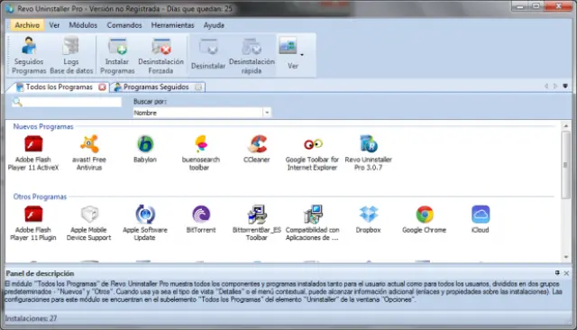Select the iCloud program icon
The image size is (577, 330).
point(481,220)
